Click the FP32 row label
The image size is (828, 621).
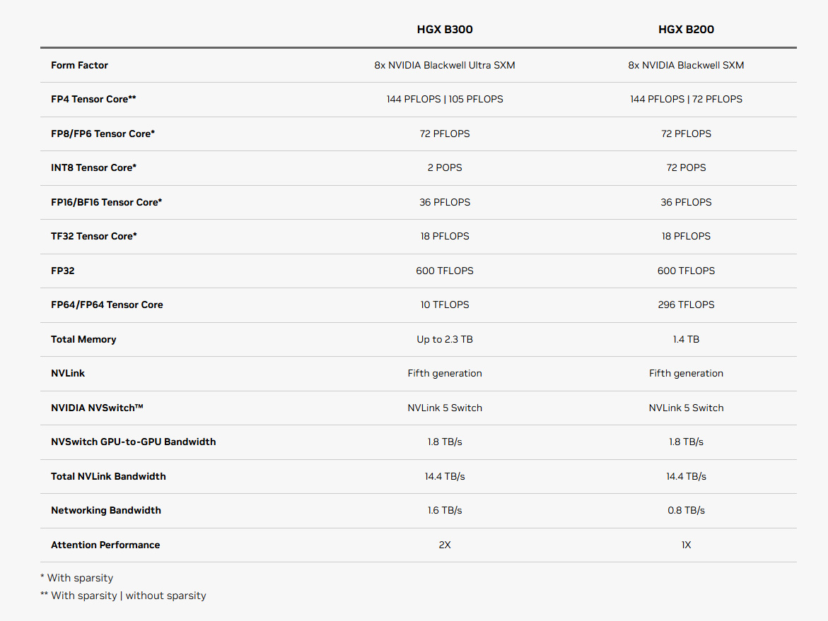[62, 271]
